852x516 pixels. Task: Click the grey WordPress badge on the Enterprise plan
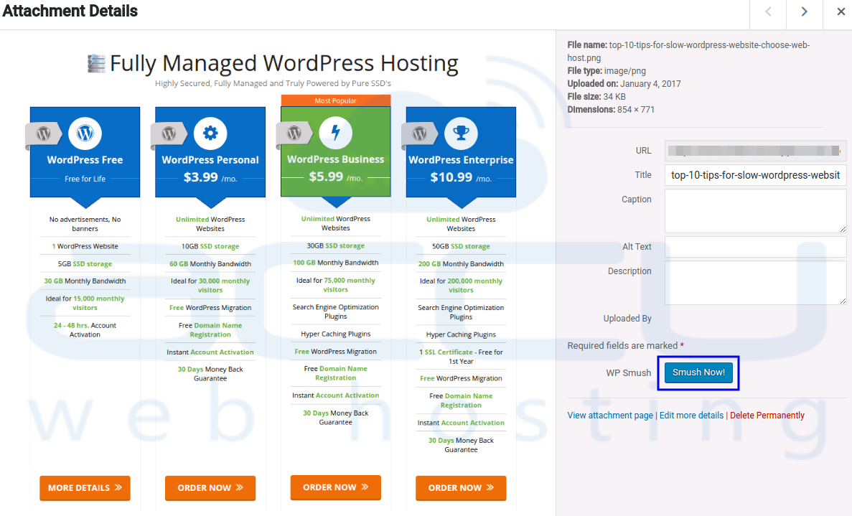point(419,133)
